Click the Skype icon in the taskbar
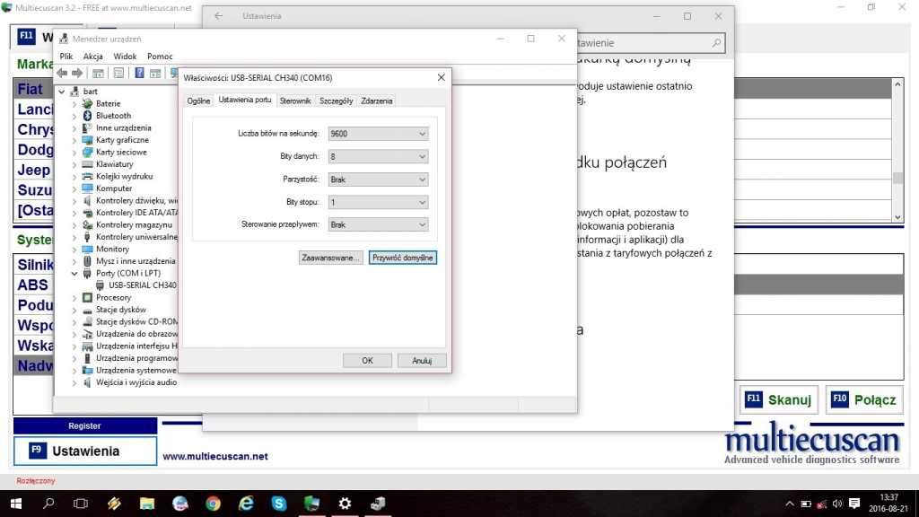 click(278, 504)
